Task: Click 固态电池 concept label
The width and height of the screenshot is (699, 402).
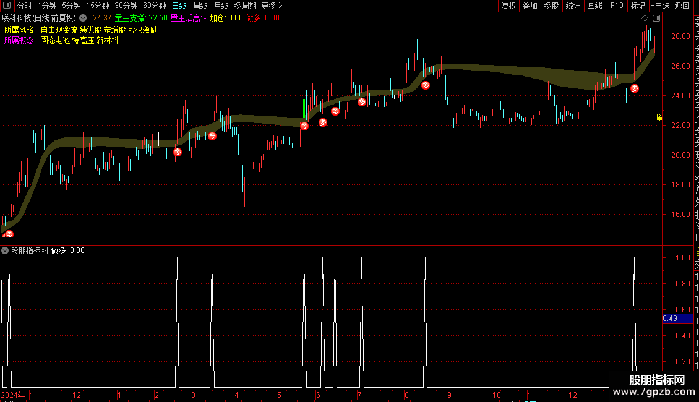Action: (55, 40)
